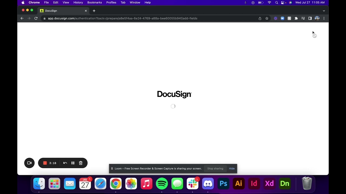Open the Edit menu
This screenshot has width=346, height=194.
coord(56,2)
